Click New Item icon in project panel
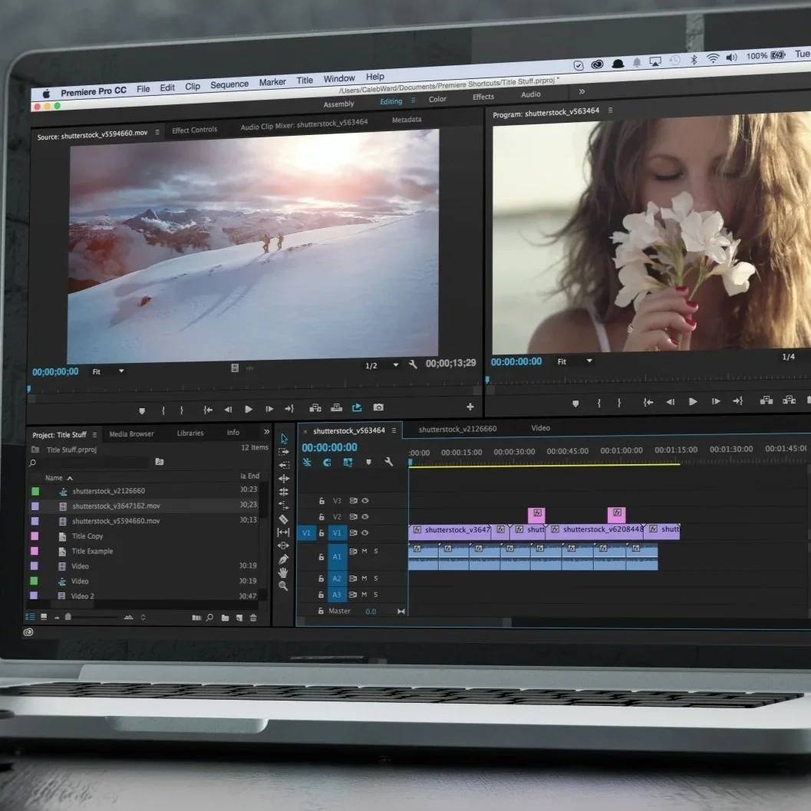Screen dimensions: 811x811 coord(239,618)
